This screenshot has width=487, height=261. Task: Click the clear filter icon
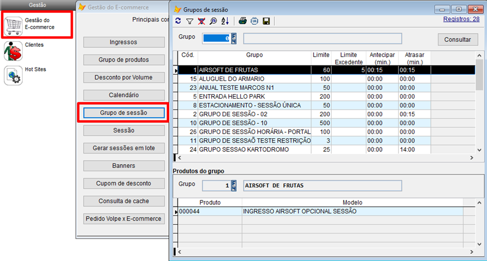(x=201, y=21)
